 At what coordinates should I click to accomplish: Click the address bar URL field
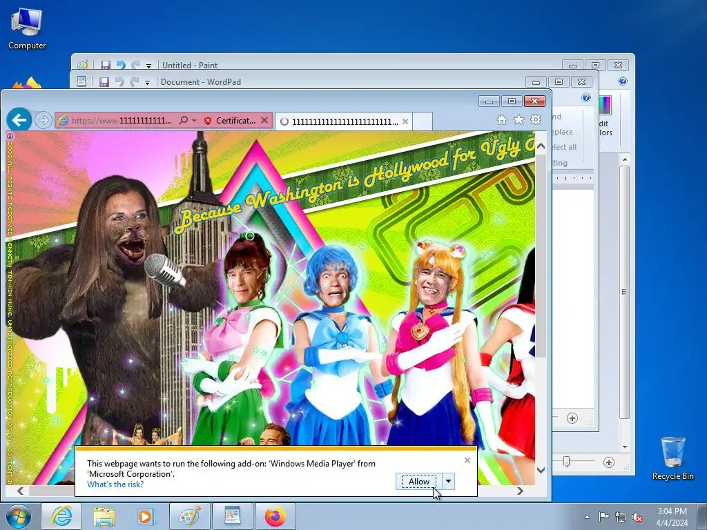pyautogui.click(x=122, y=120)
